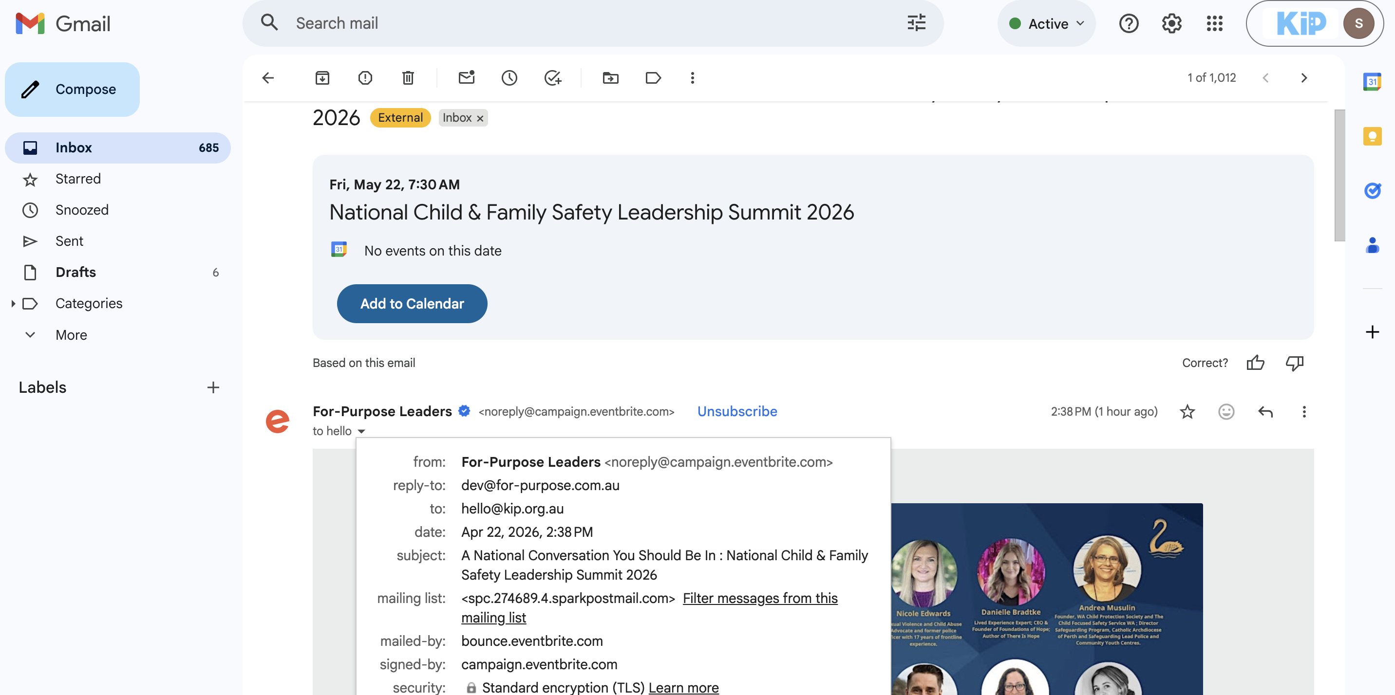Click the Add to Tasks icon
1395x695 pixels.
(x=552, y=78)
